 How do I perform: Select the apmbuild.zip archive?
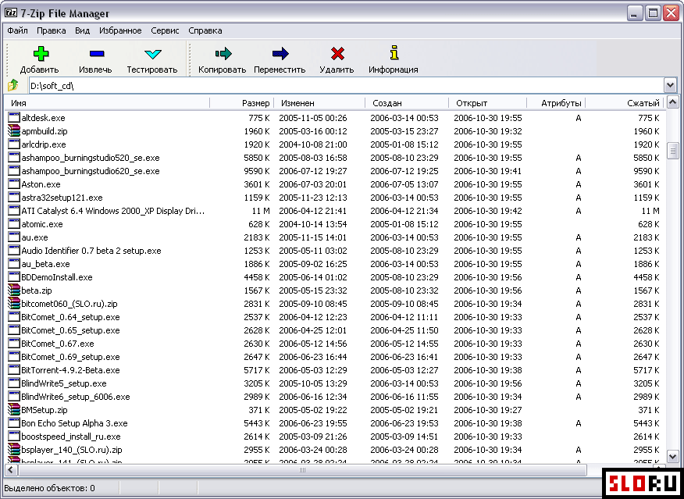(44, 131)
